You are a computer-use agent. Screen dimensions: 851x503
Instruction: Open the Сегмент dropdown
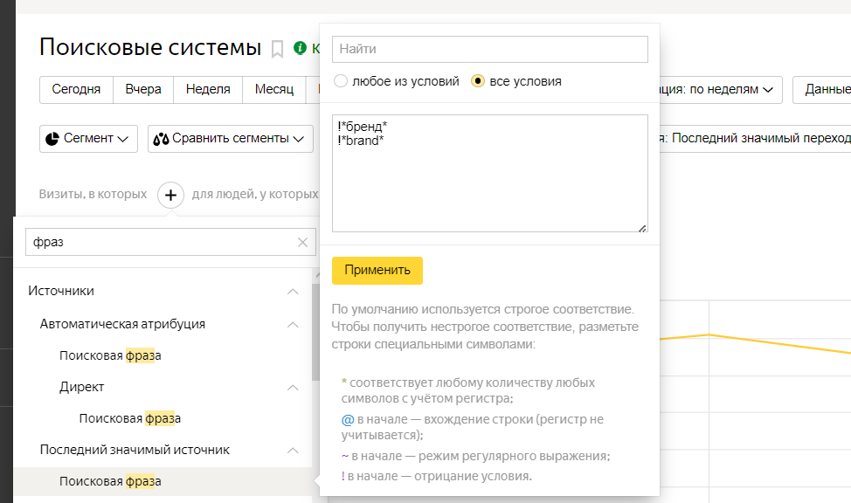click(87, 137)
